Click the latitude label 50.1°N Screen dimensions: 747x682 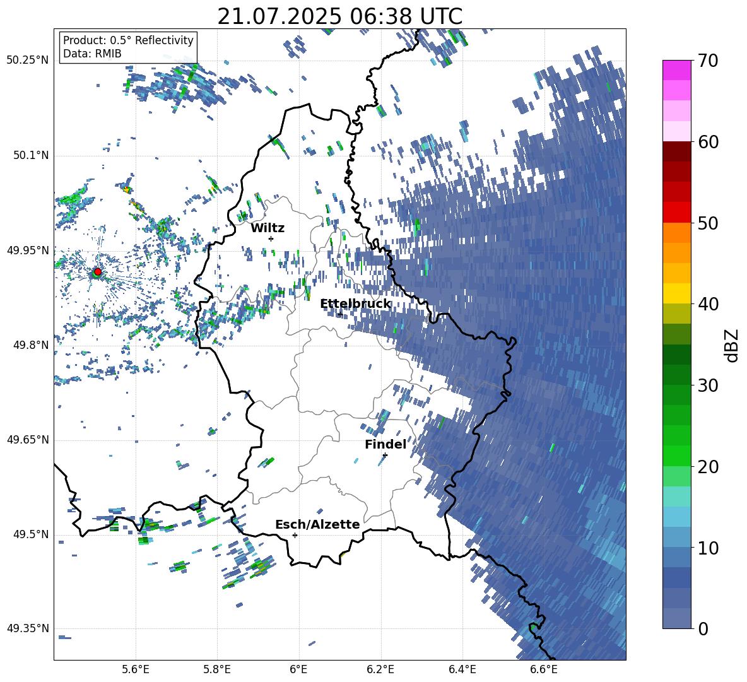click(30, 155)
